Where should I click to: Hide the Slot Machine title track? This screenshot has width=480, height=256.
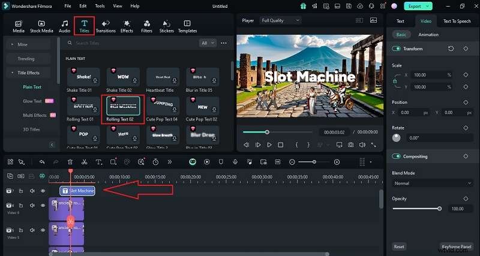[43, 191]
